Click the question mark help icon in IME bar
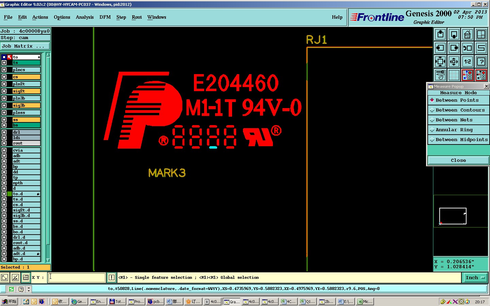 coord(21,289)
